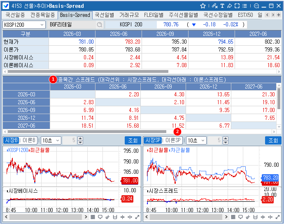The height and width of the screenshot is (224, 284).
Task: Click the unlink screen icon in title bar
Action: click(x=213, y=6)
